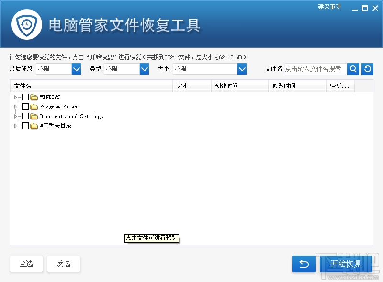Click the WINDOWS folder icon
The image size is (383, 282).
34,97
